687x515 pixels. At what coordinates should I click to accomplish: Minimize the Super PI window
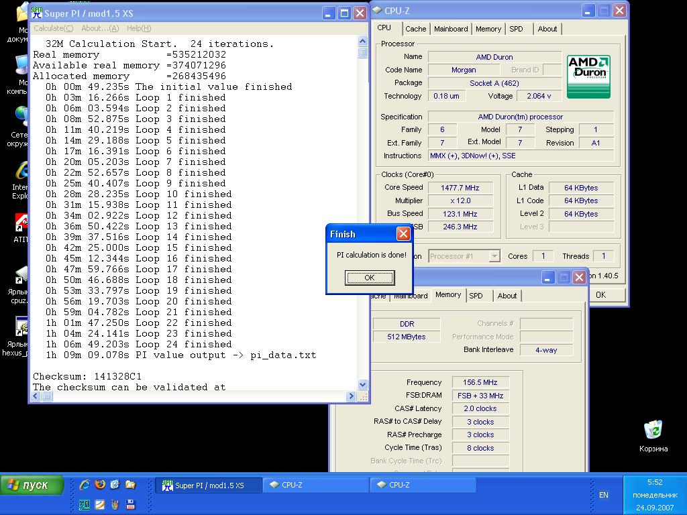tap(329, 13)
